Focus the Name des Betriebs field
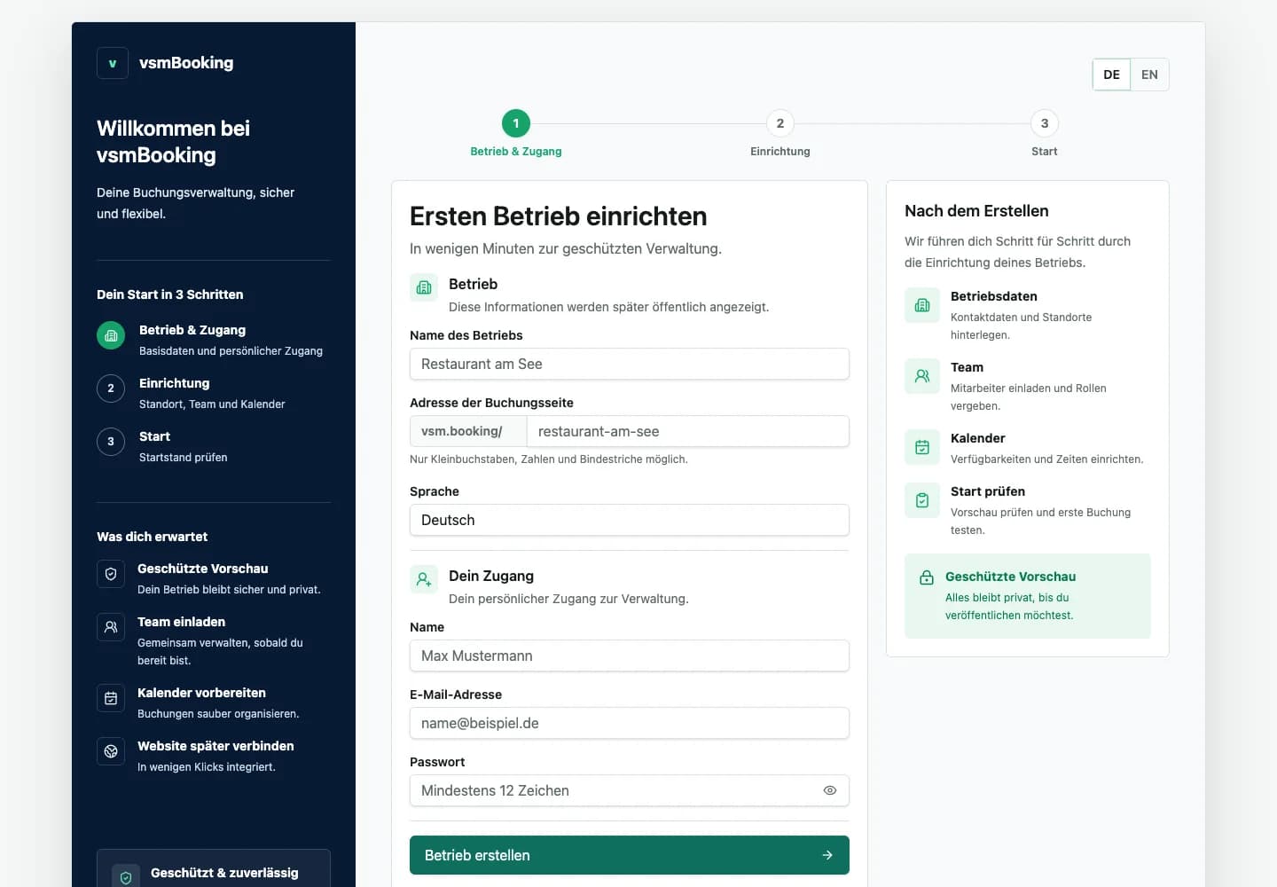This screenshot has height=887, width=1277. [x=630, y=364]
